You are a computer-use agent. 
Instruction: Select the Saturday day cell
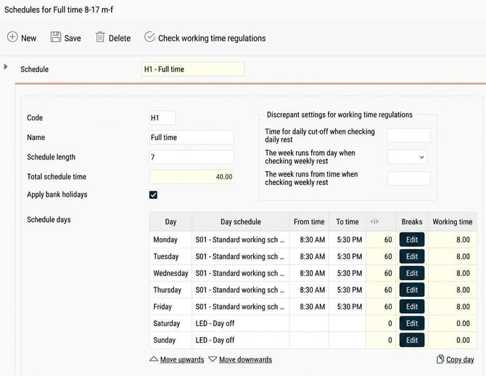click(x=170, y=323)
